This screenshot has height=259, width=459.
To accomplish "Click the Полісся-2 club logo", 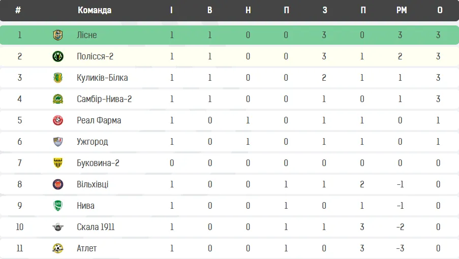I will pyautogui.click(x=58, y=56).
